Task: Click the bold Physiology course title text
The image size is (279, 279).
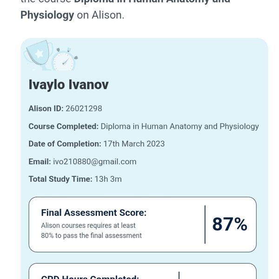Action: click(47, 15)
